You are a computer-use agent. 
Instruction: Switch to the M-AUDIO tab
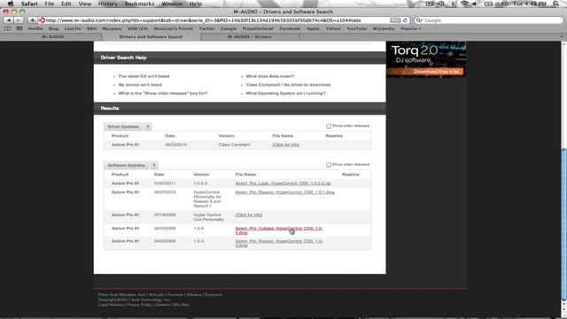coord(53,36)
